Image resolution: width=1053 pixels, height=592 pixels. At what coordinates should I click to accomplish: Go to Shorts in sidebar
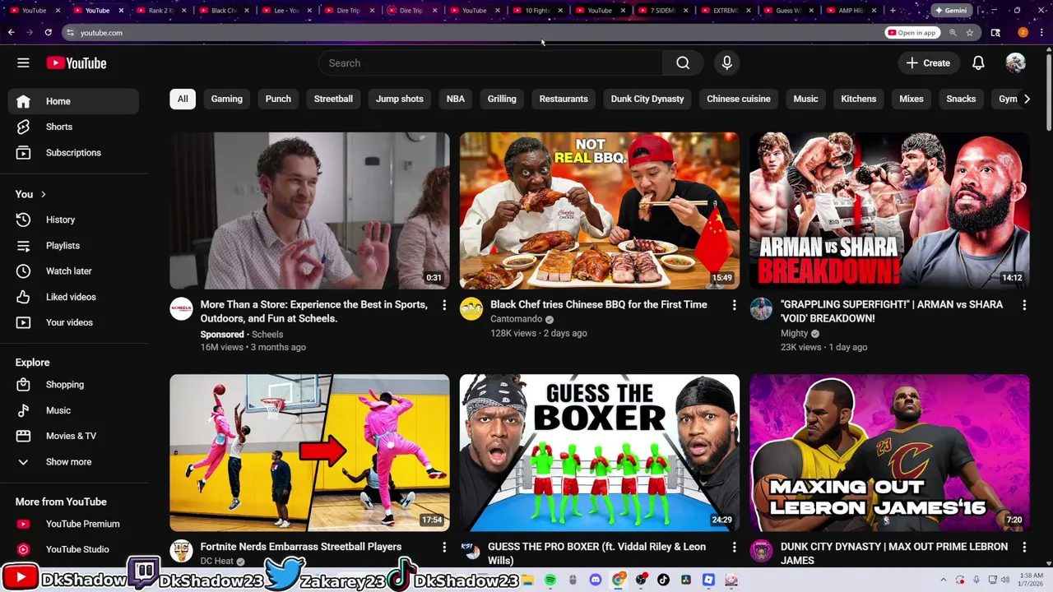pyautogui.click(x=74, y=127)
